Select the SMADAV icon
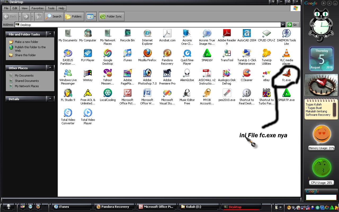This screenshot has width=339, height=212. [x=207, y=53]
